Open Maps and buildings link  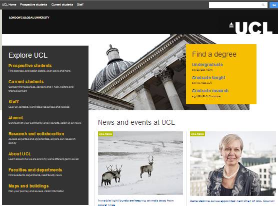tap(28, 186)
